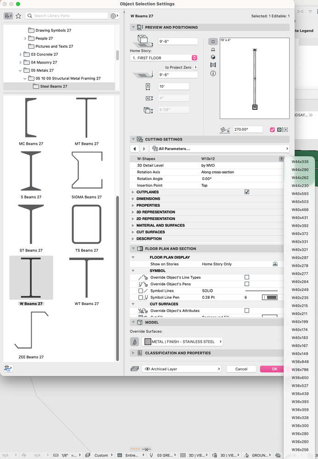Select side view preview icon
The image size is (318, 459).
(x=213, y=50)
